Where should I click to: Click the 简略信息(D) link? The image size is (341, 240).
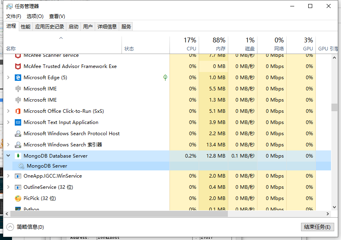pos(30,227)
